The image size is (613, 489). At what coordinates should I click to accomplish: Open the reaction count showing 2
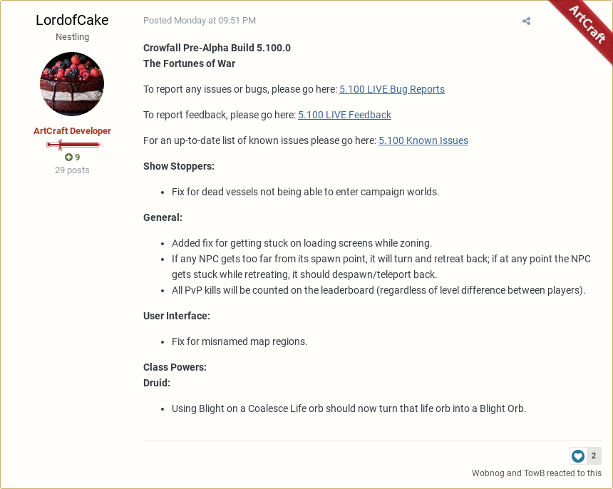click(x=594, y=455)
